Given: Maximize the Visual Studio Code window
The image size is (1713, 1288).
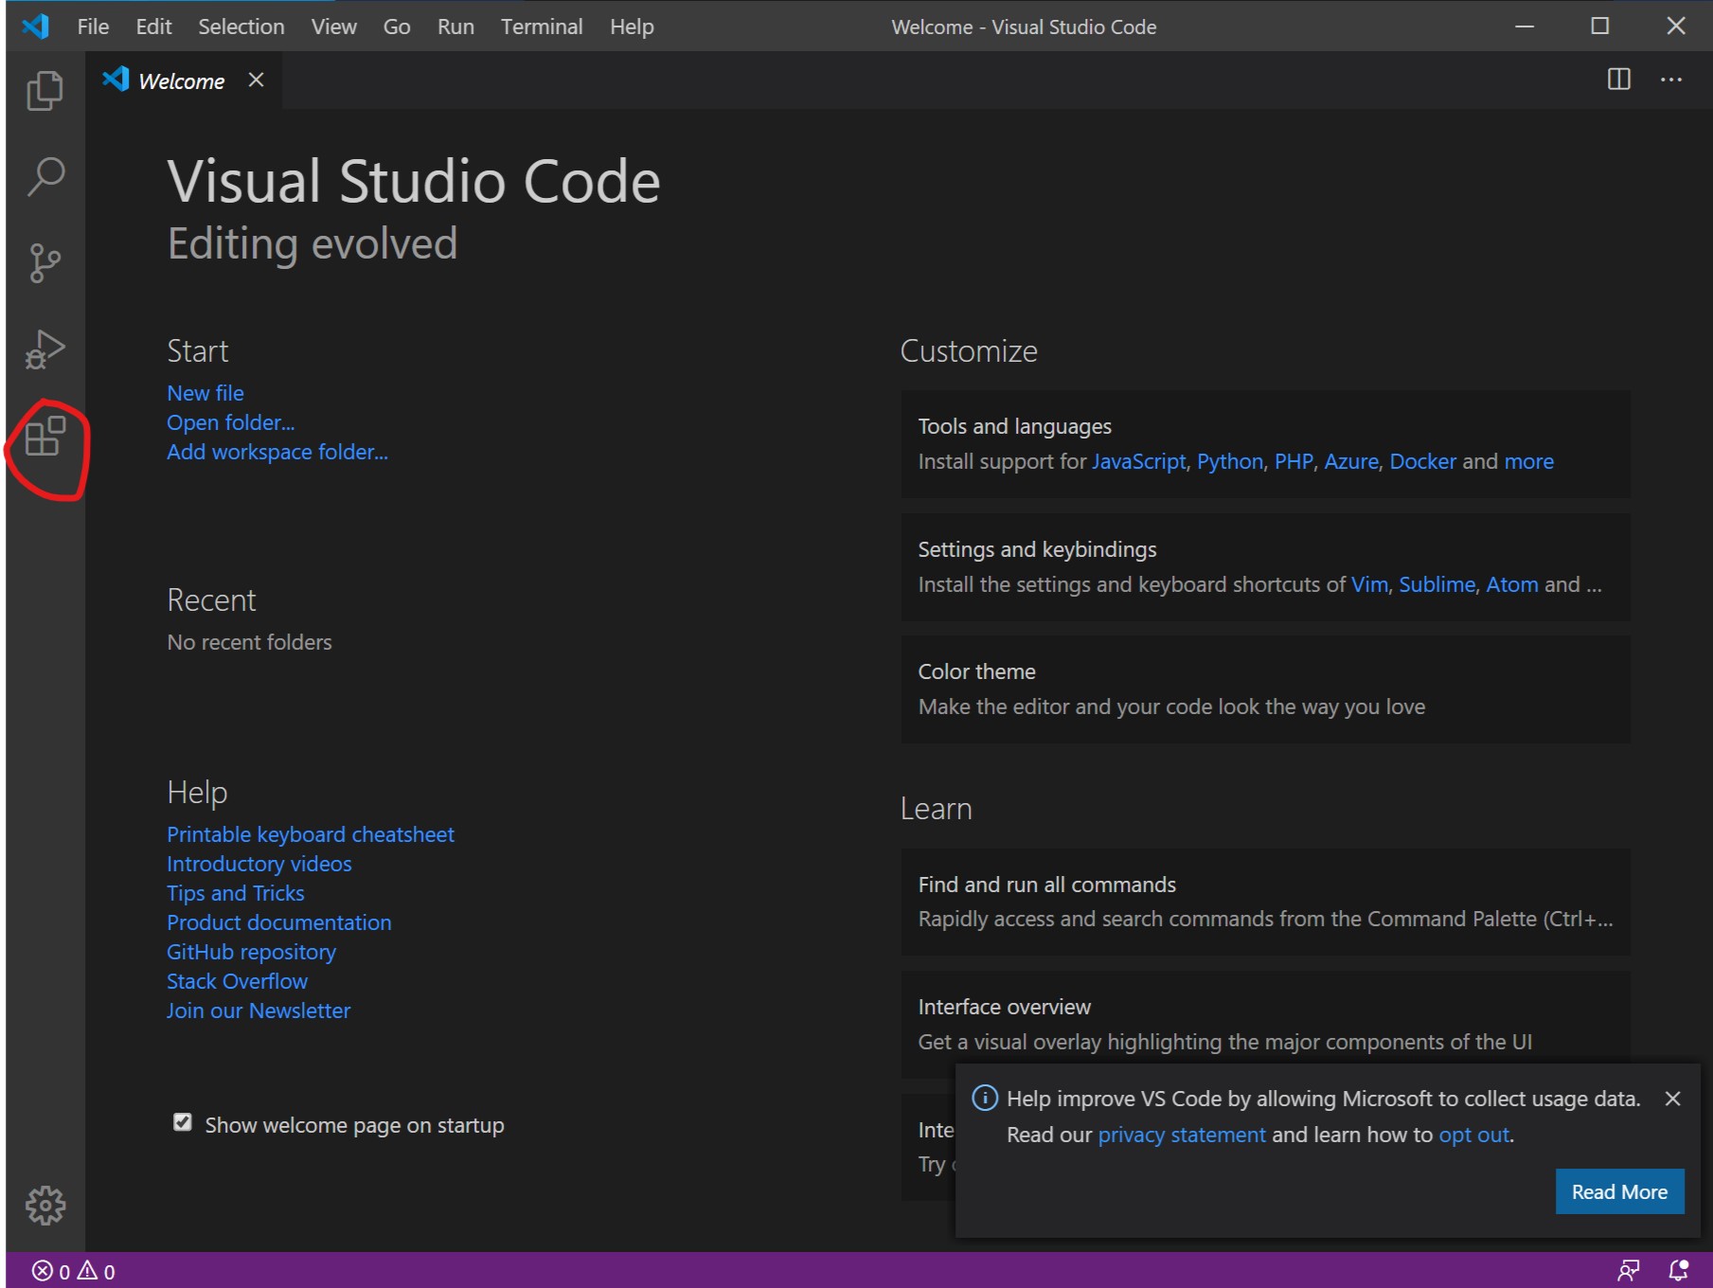Looking at the screenshot, I should pos(1600,26).
